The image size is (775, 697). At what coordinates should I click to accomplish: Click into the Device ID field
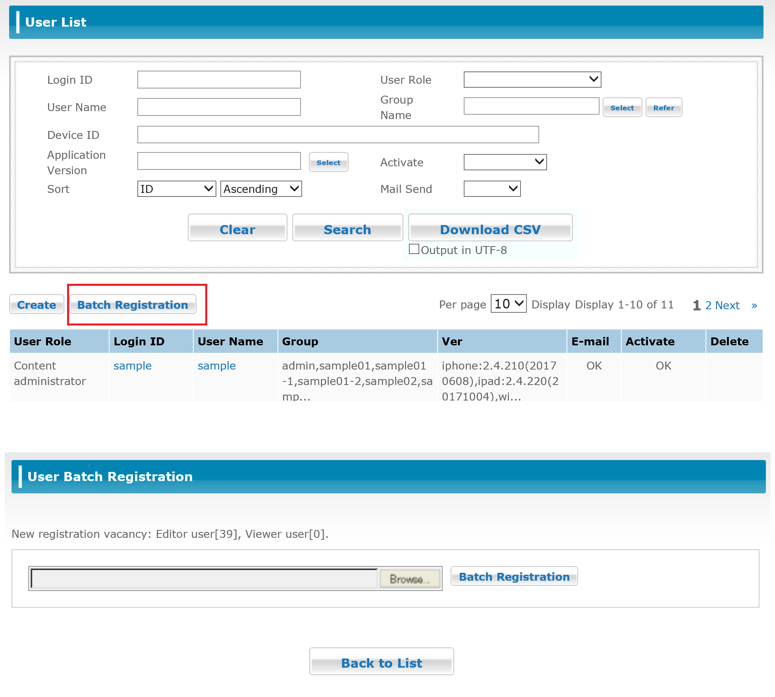pos(338,135)
